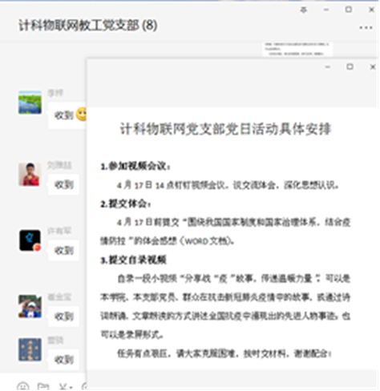Click the group name 计科物联网教工党支部
This screenshot has width=380, height=391.
79,26
